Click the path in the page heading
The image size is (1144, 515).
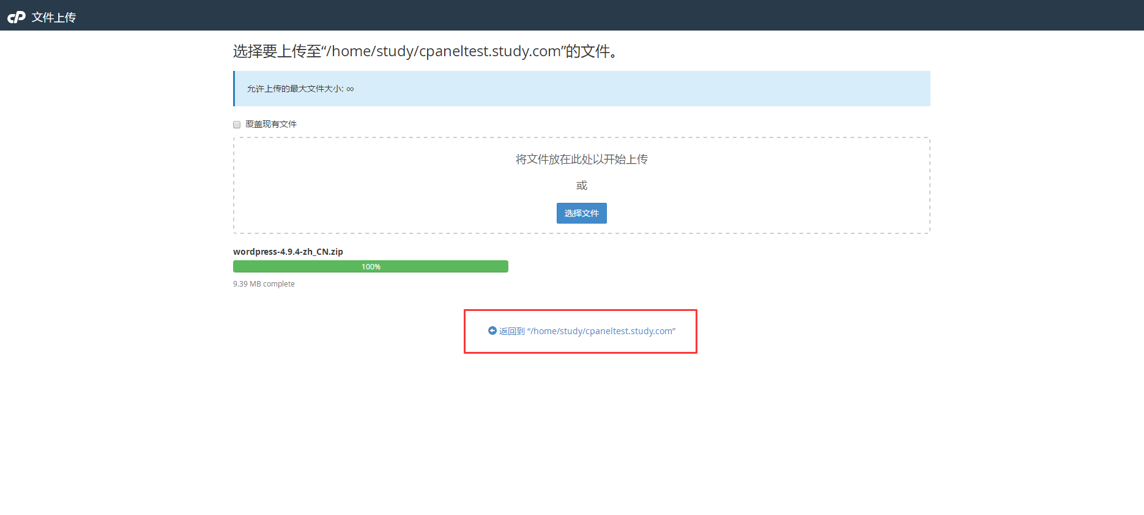coord(444,51)
